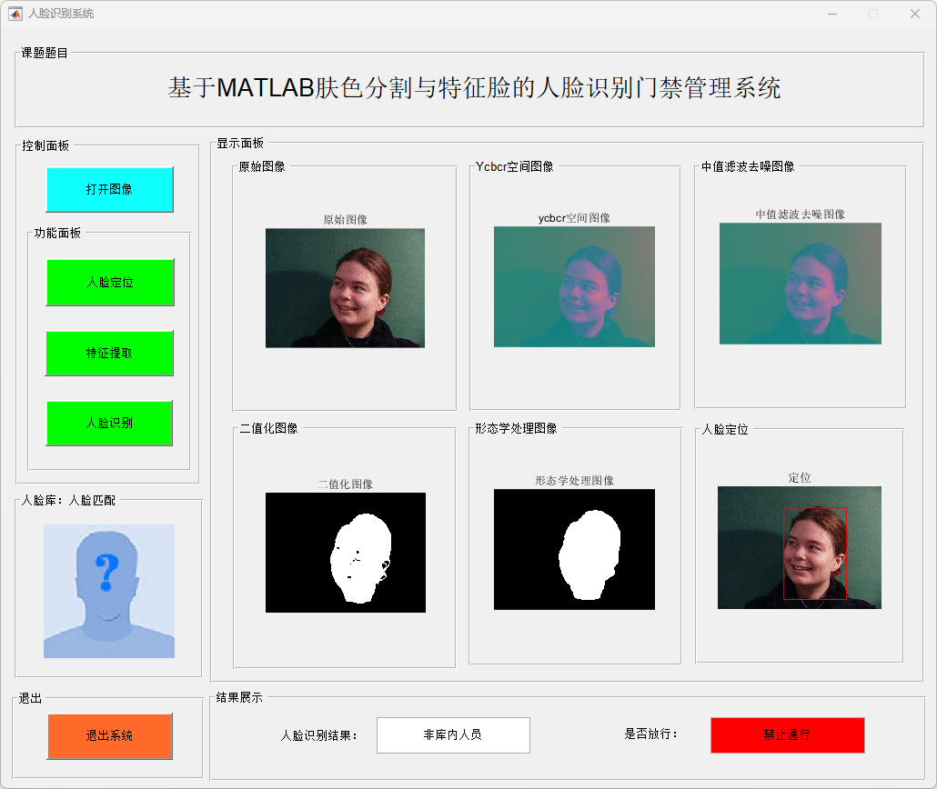Viewport: 937px width, 789px height.
Task: Click the 是否放行： label
Action: coord(651,734)
